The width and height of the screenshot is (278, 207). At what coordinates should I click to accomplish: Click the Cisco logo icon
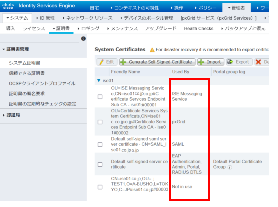(8, 6)
